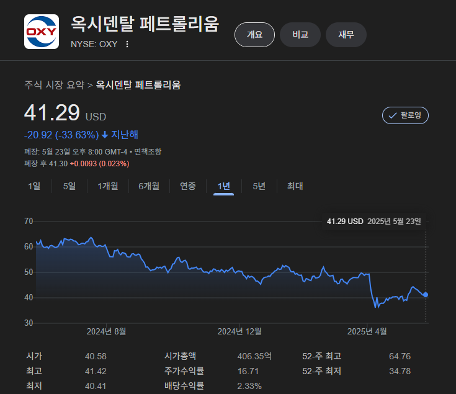Image resolution: width=456 pixels, height=394 pixels.
Task: Click the 52-주 최고 value 64.76
Action: click(400, 356)
